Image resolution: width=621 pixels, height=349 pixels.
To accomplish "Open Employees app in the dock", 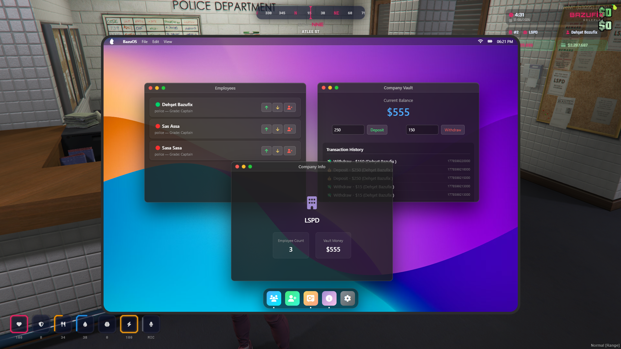I will coord(274,298).
